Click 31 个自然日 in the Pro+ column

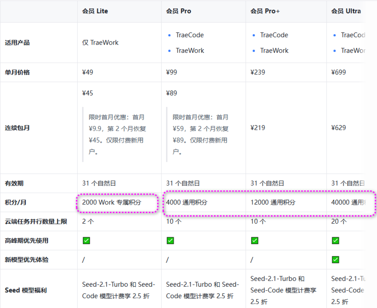coord(267,183)
